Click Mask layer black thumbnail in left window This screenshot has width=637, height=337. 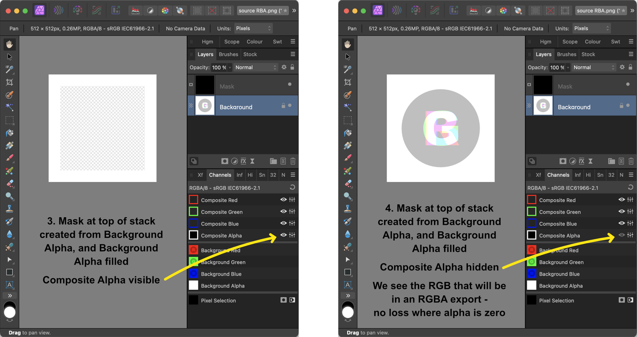pos(205,85)
